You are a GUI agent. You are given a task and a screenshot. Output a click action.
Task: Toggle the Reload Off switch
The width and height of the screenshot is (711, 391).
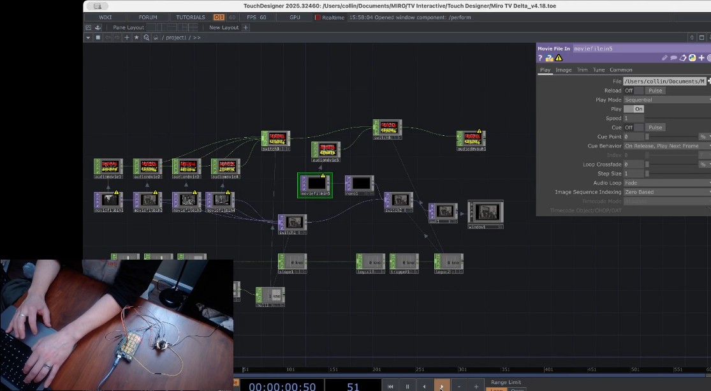[633, 91]
